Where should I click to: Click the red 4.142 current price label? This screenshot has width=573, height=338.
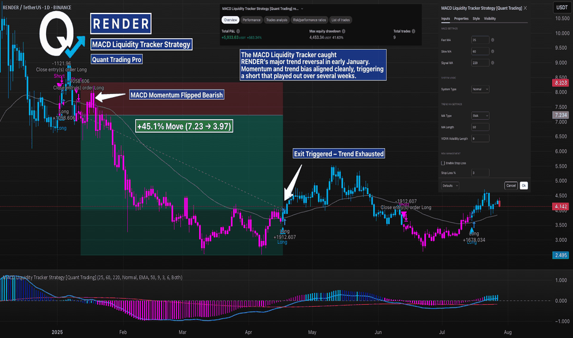(x=561, y=207)
